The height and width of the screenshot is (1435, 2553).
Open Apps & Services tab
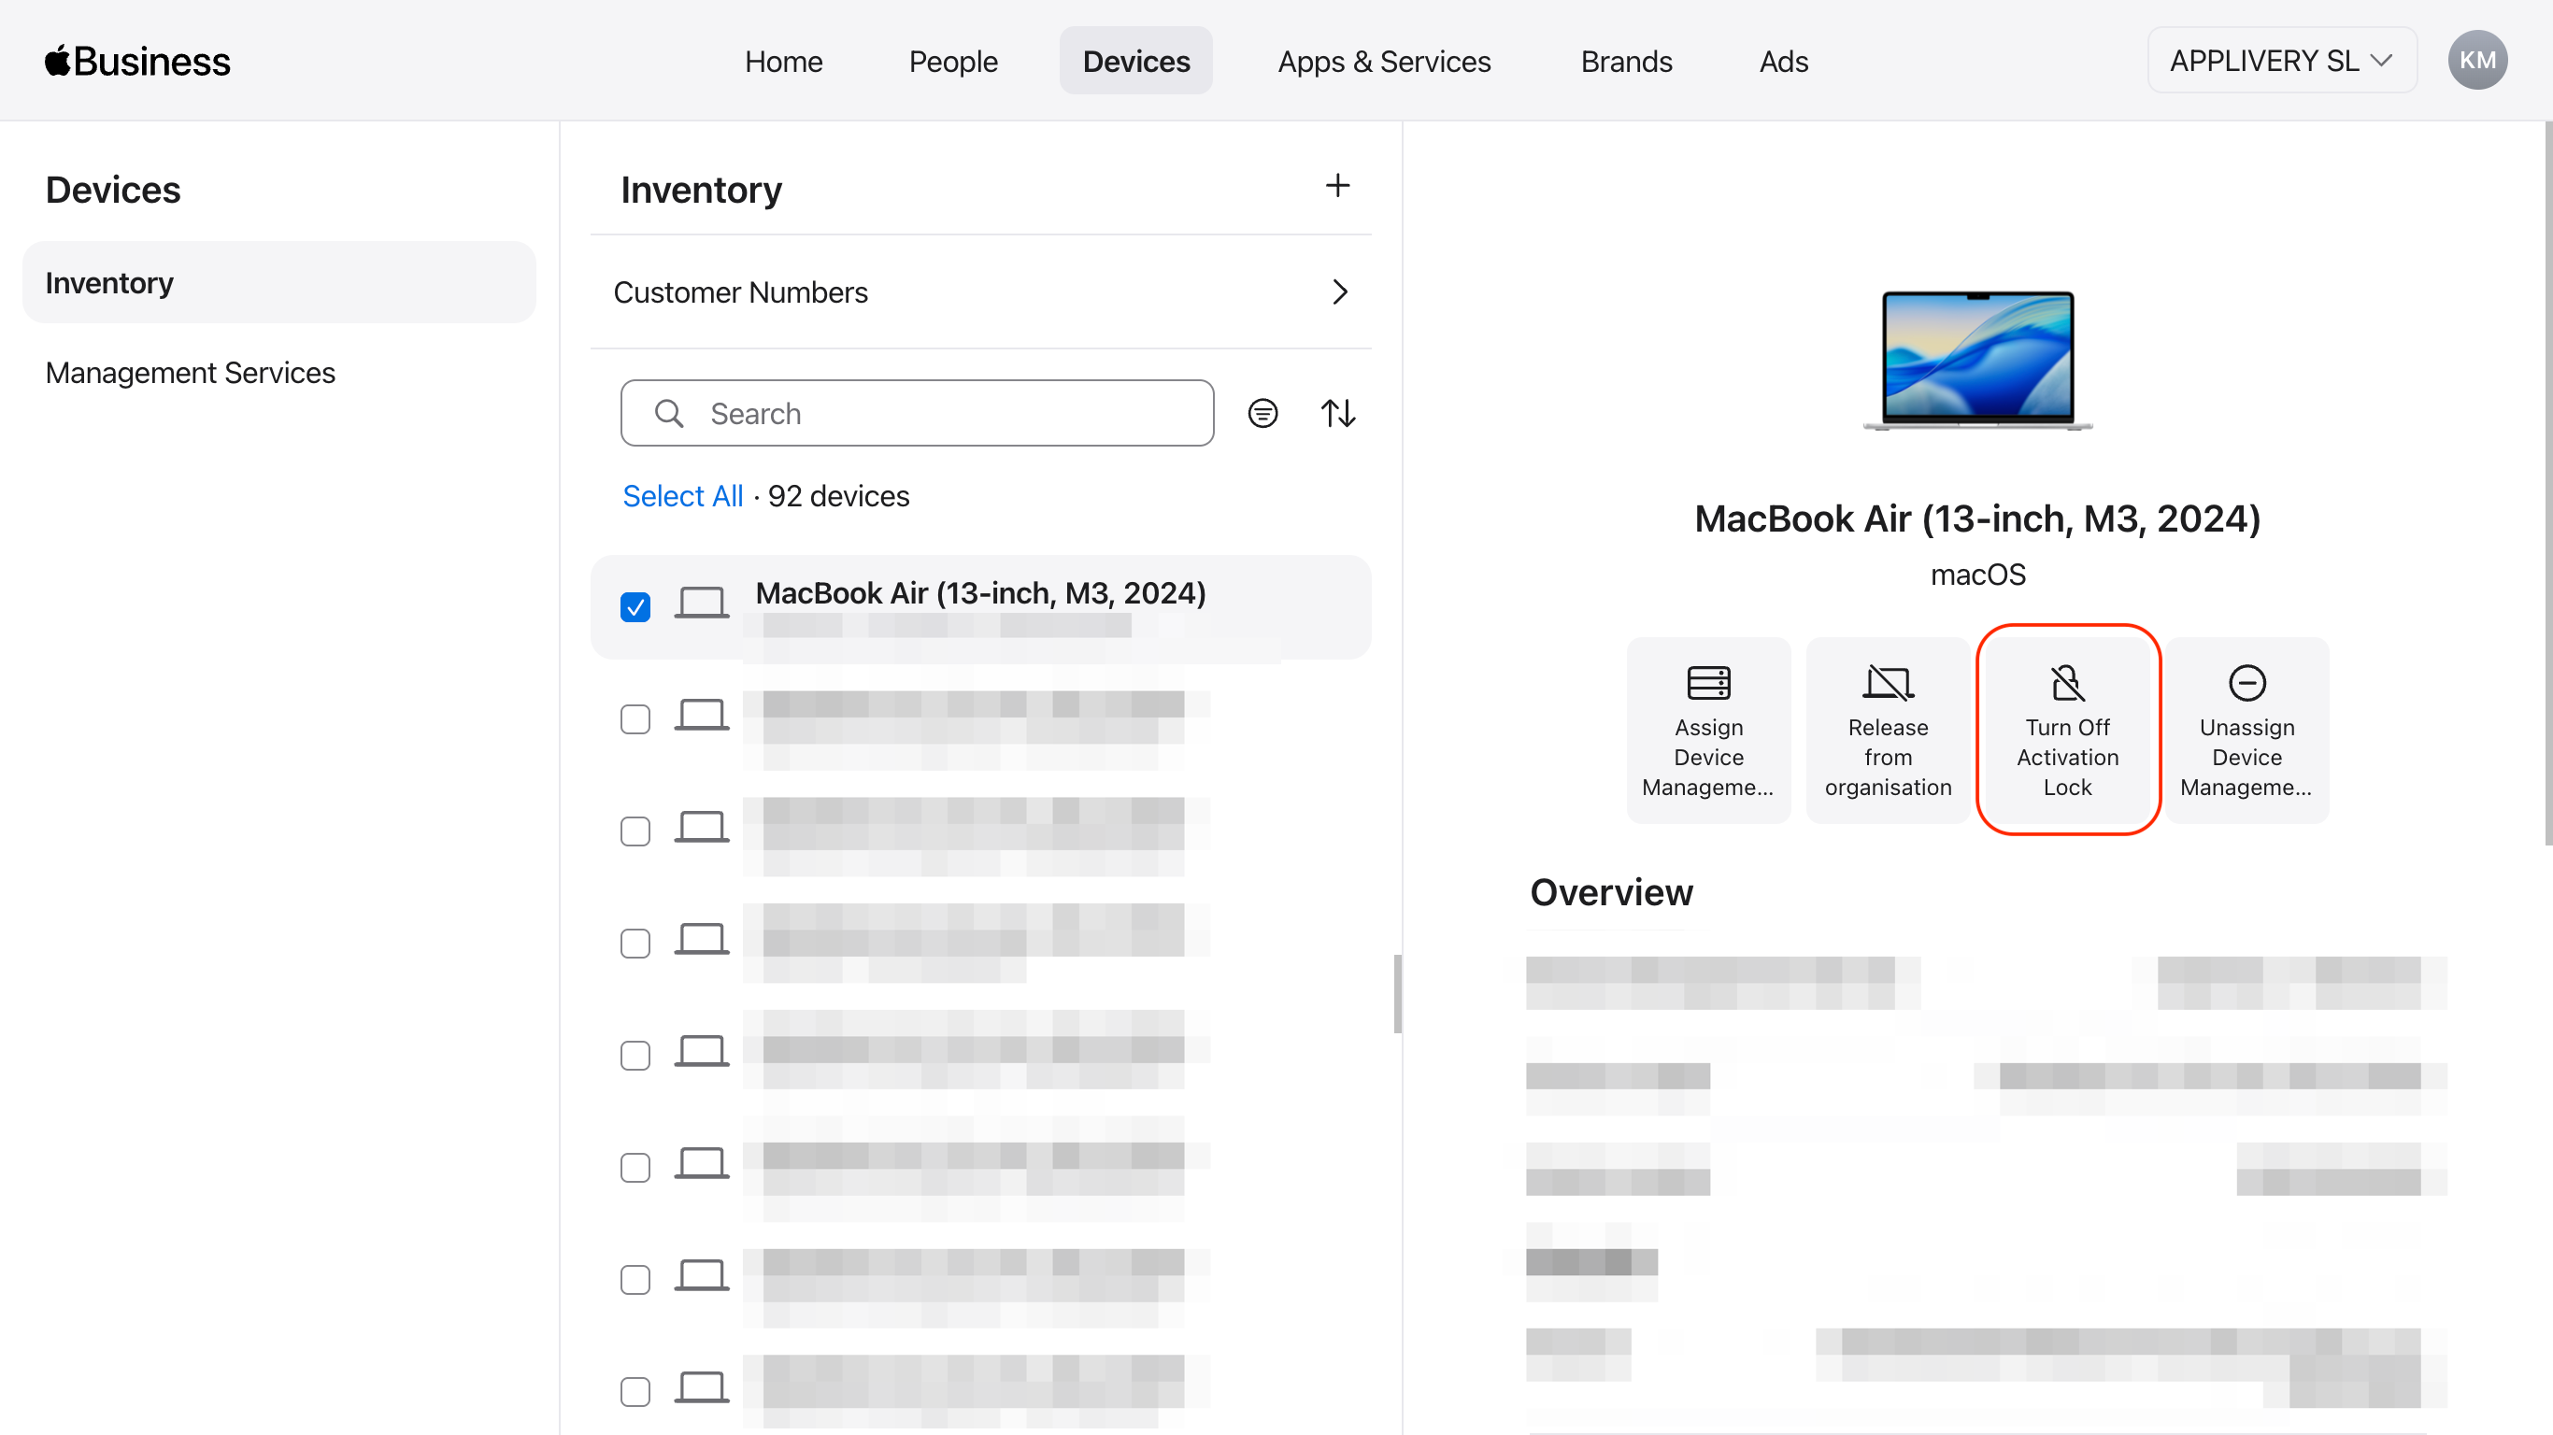pyautogui.click(x=1384, y=62)
